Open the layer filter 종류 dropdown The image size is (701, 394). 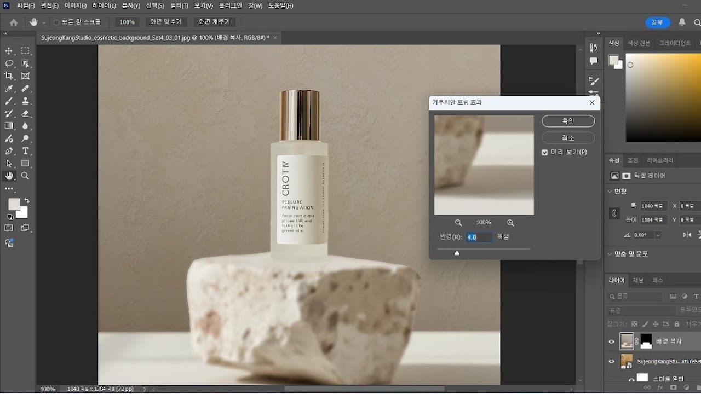click(x=634, y=297)
